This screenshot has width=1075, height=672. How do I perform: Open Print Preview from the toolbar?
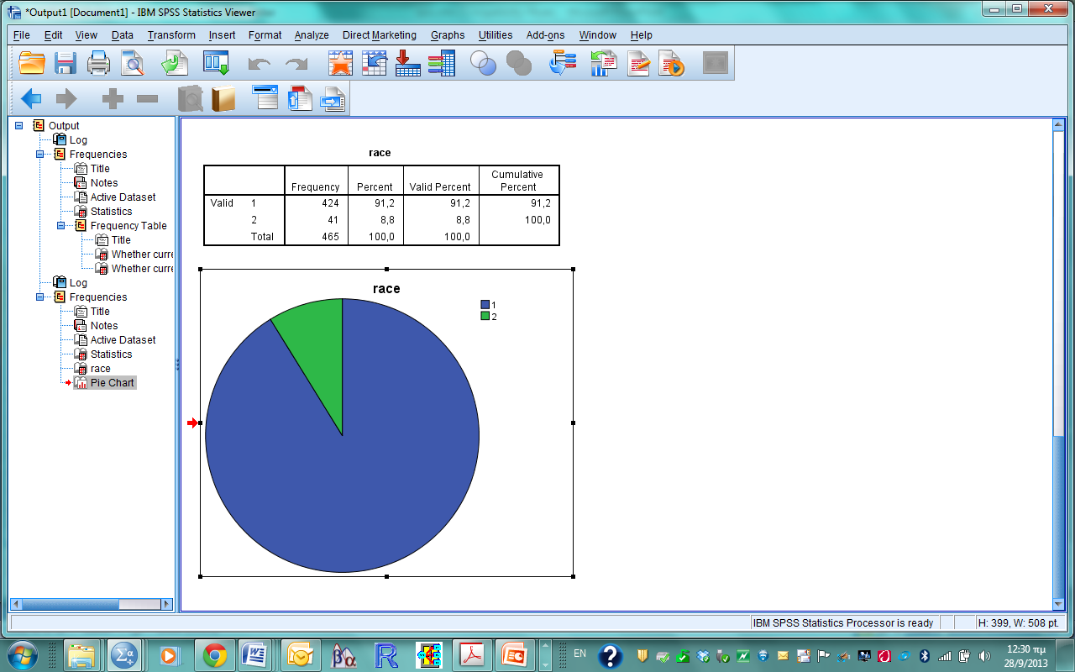tap(133, 63)
